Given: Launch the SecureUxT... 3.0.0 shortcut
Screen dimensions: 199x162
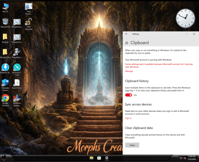Looking at the screenshot, I should [x=17, y=70].
